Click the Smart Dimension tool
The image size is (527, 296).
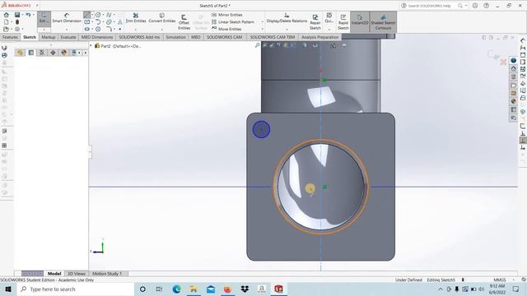pyautogui.click(x=67, y=18)
